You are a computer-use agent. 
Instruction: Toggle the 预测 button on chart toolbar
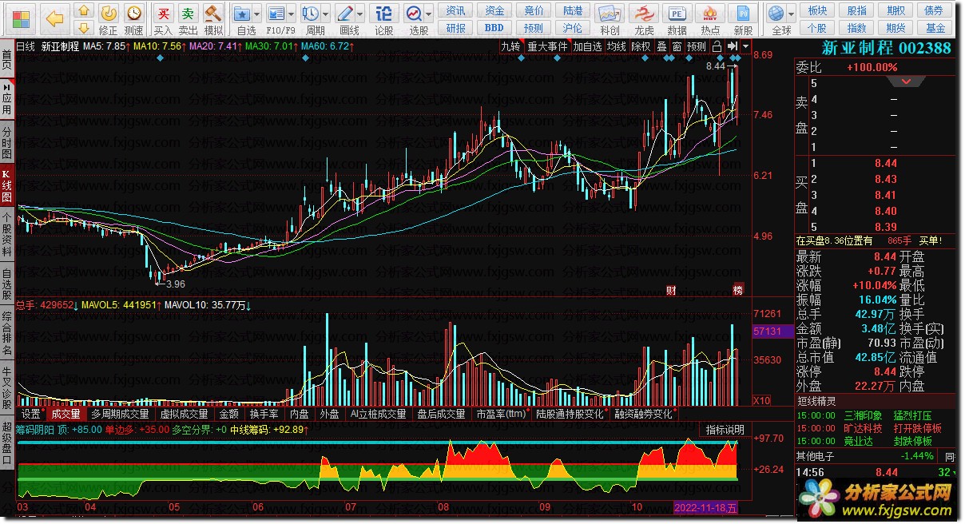(697, 46)
